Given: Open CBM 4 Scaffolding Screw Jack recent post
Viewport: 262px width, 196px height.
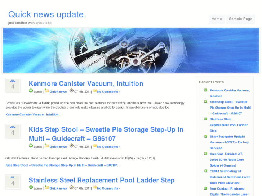Looking at the screenshot, I should click(x=230, y=177).
